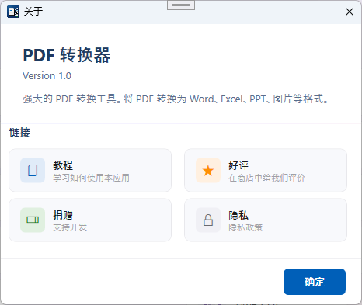Close the 关于 dialog window
Screen dimensions: 362x305
coord(350,12)
